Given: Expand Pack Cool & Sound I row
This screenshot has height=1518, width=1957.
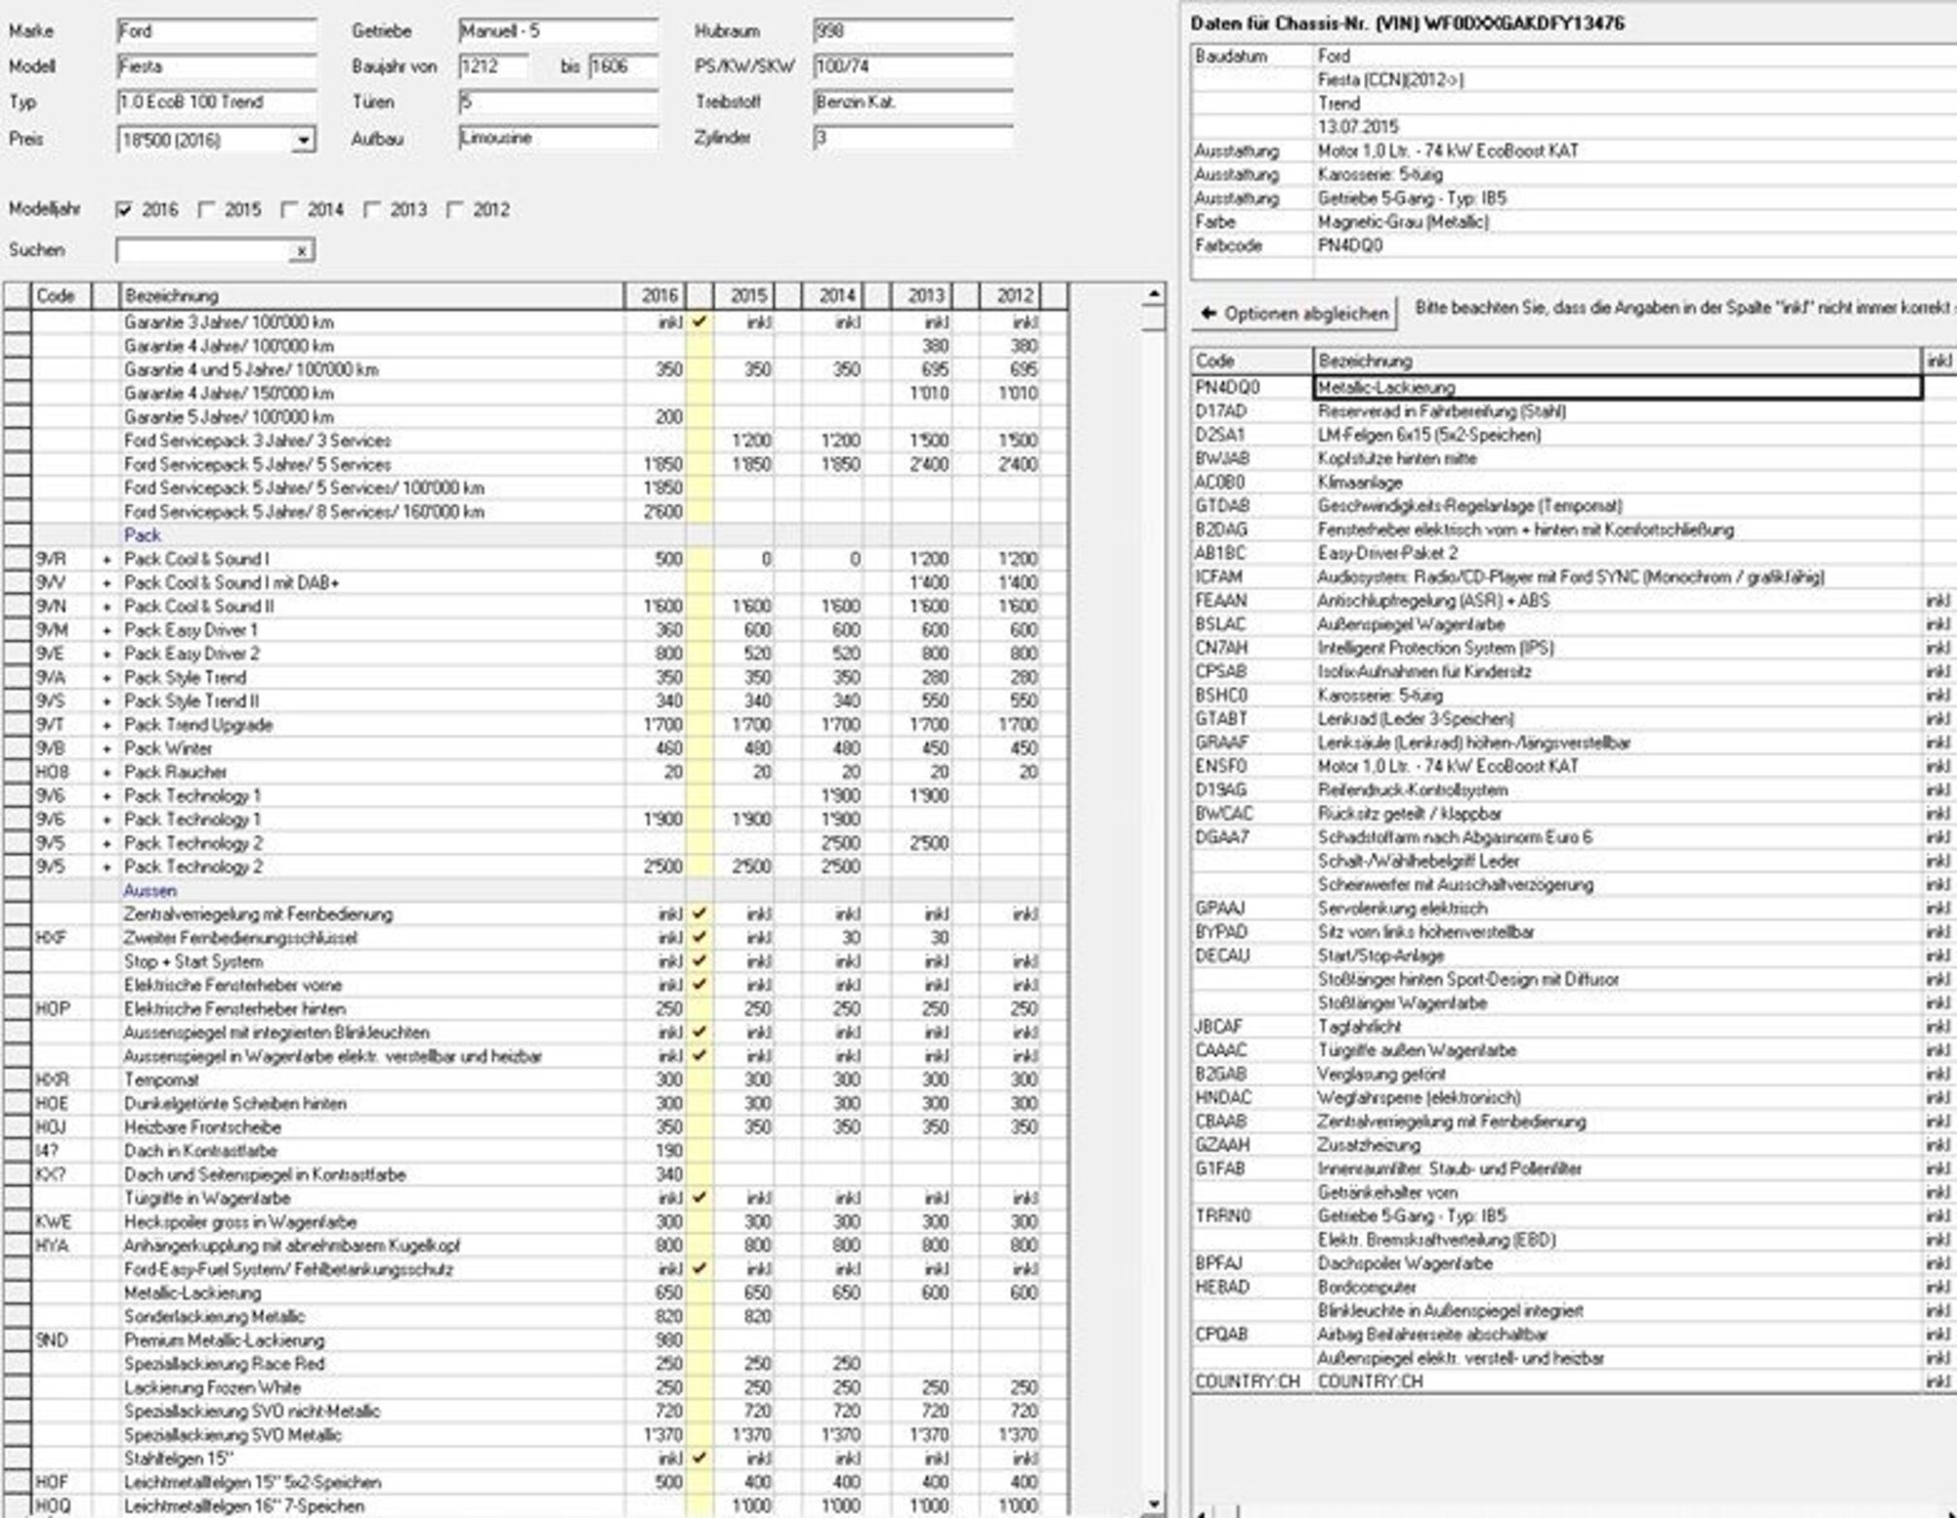Looking at the screenshot, I should (x=107, y=559).
